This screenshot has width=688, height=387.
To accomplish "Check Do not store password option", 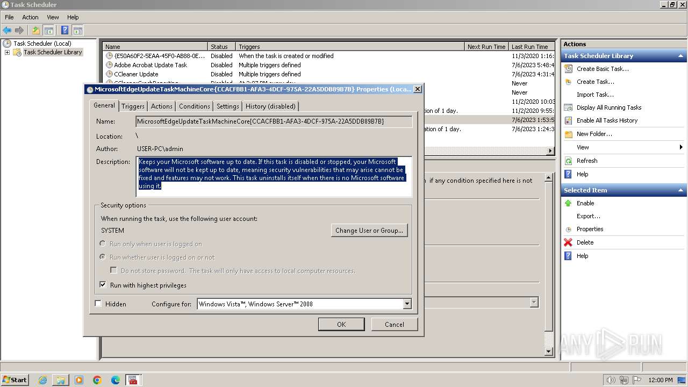I will [x=113, y=270].
